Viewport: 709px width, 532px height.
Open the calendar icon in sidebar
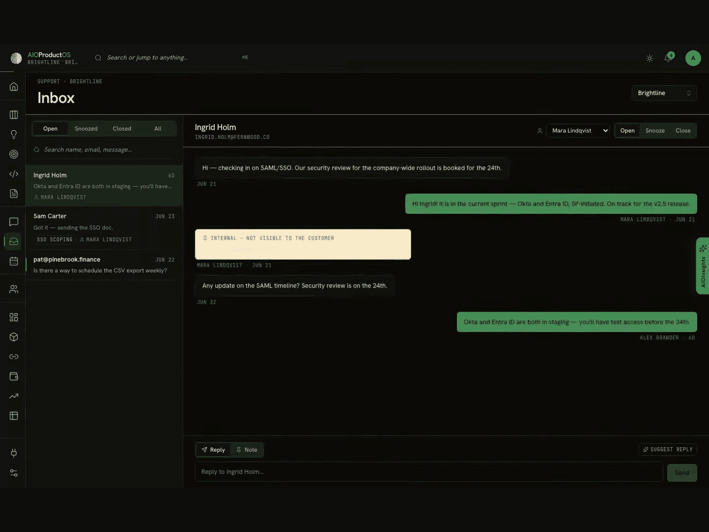pyautogui.click(x=14, y=261)
